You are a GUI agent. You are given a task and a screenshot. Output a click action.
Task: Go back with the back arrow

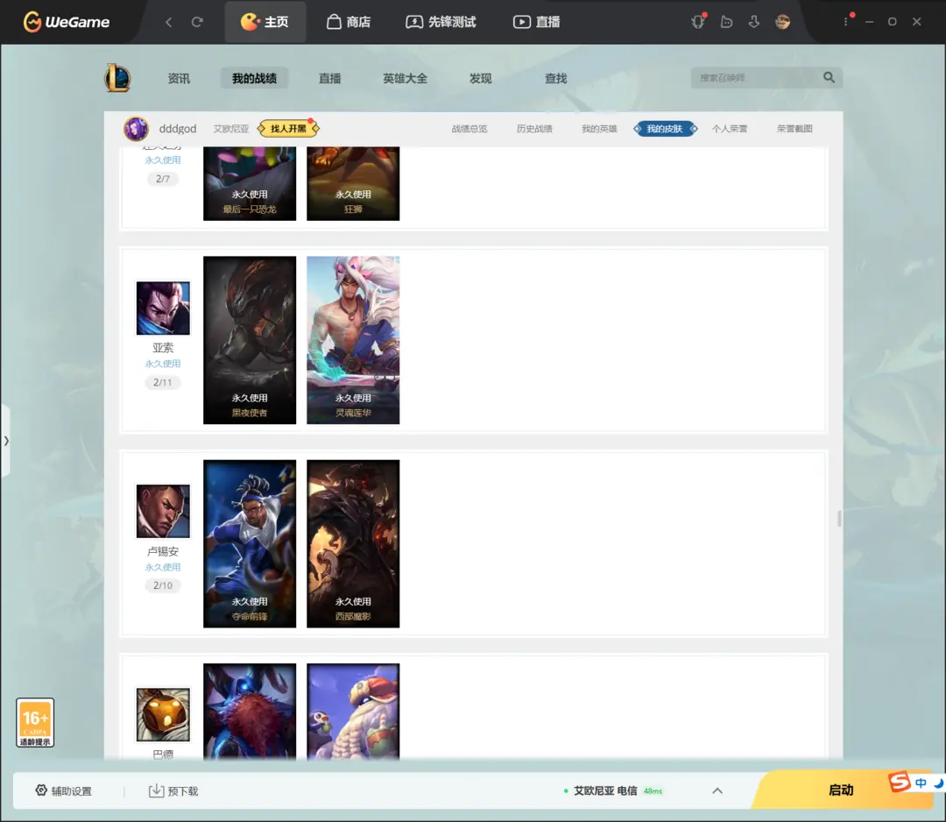pyautogui.click(x=169, y=22)
